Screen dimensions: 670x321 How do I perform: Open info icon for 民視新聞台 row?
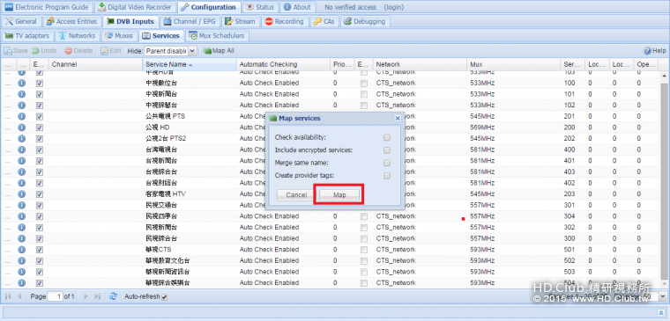(21, 227)
